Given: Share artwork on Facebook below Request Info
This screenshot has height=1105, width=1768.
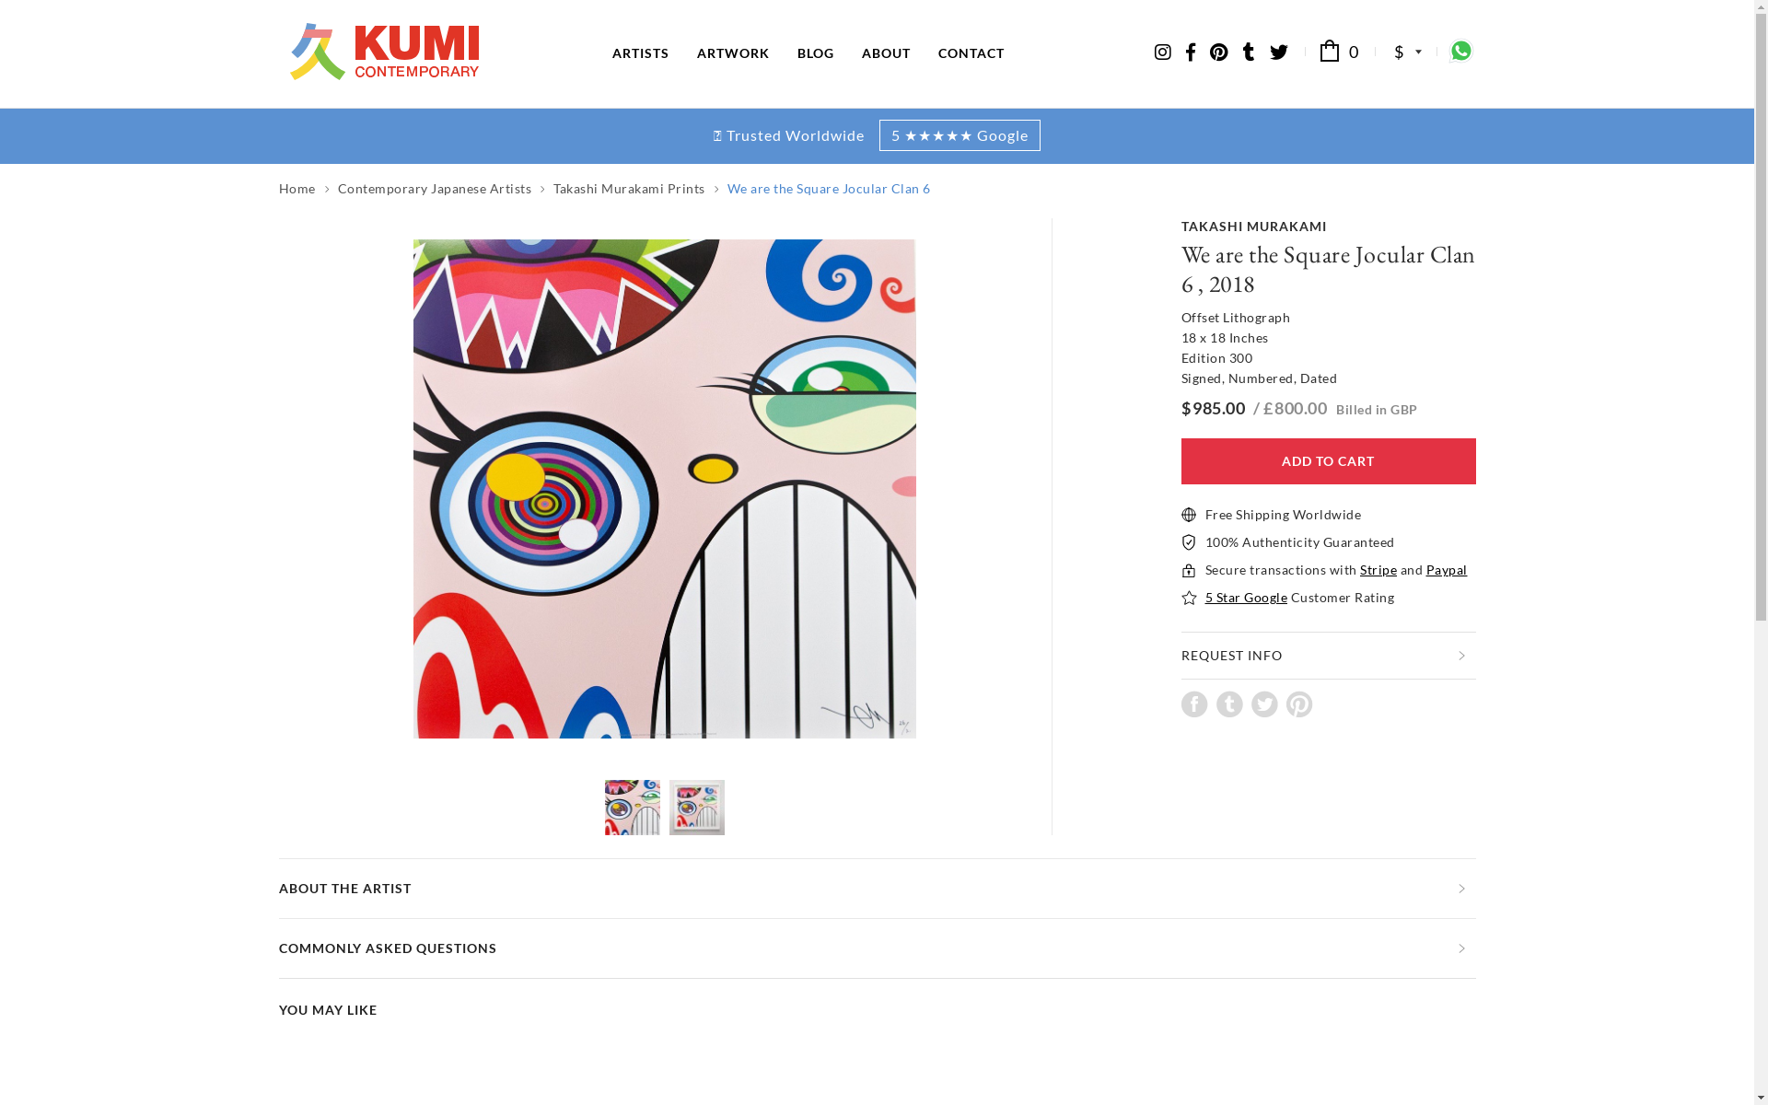Looking at the screenshot, I should (1194, 704).
